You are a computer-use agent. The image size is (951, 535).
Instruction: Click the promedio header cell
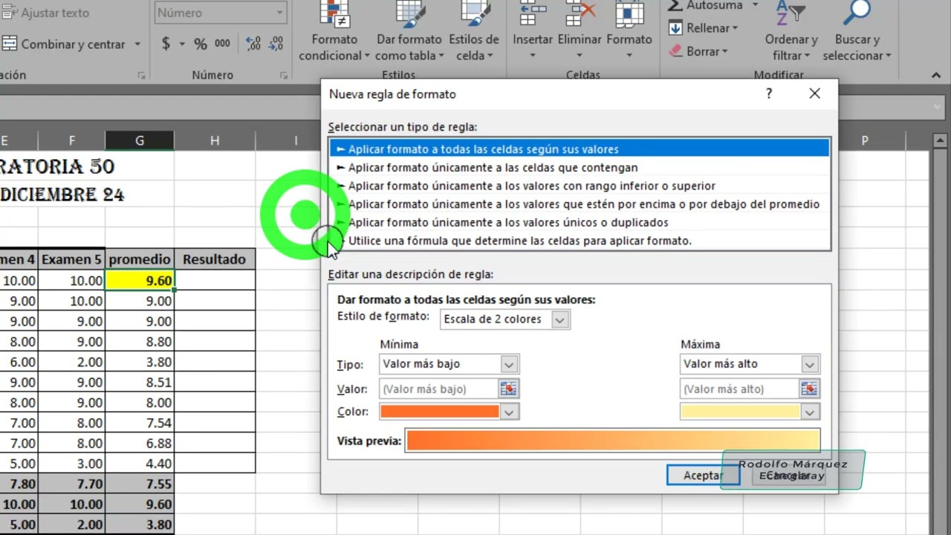[x=140, y=259]
